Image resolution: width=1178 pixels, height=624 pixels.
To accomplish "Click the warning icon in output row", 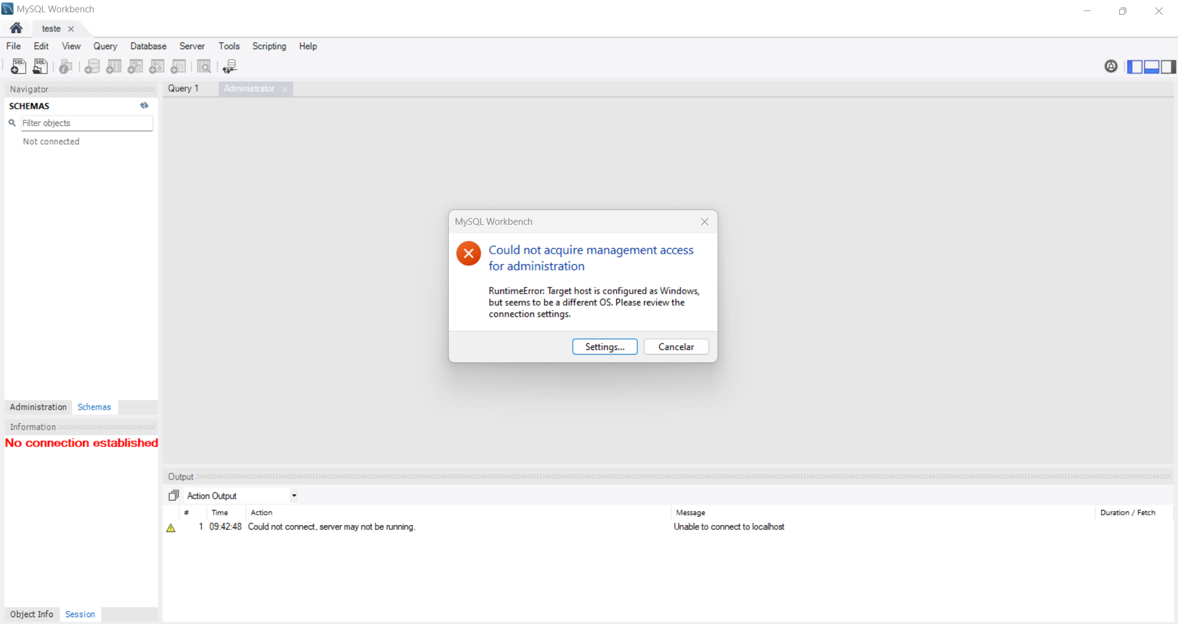I will [x=171, y=528].
